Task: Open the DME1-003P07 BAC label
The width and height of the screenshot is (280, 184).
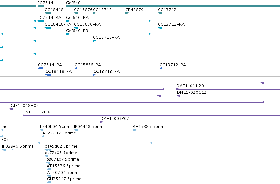Action: click(115, 119)
